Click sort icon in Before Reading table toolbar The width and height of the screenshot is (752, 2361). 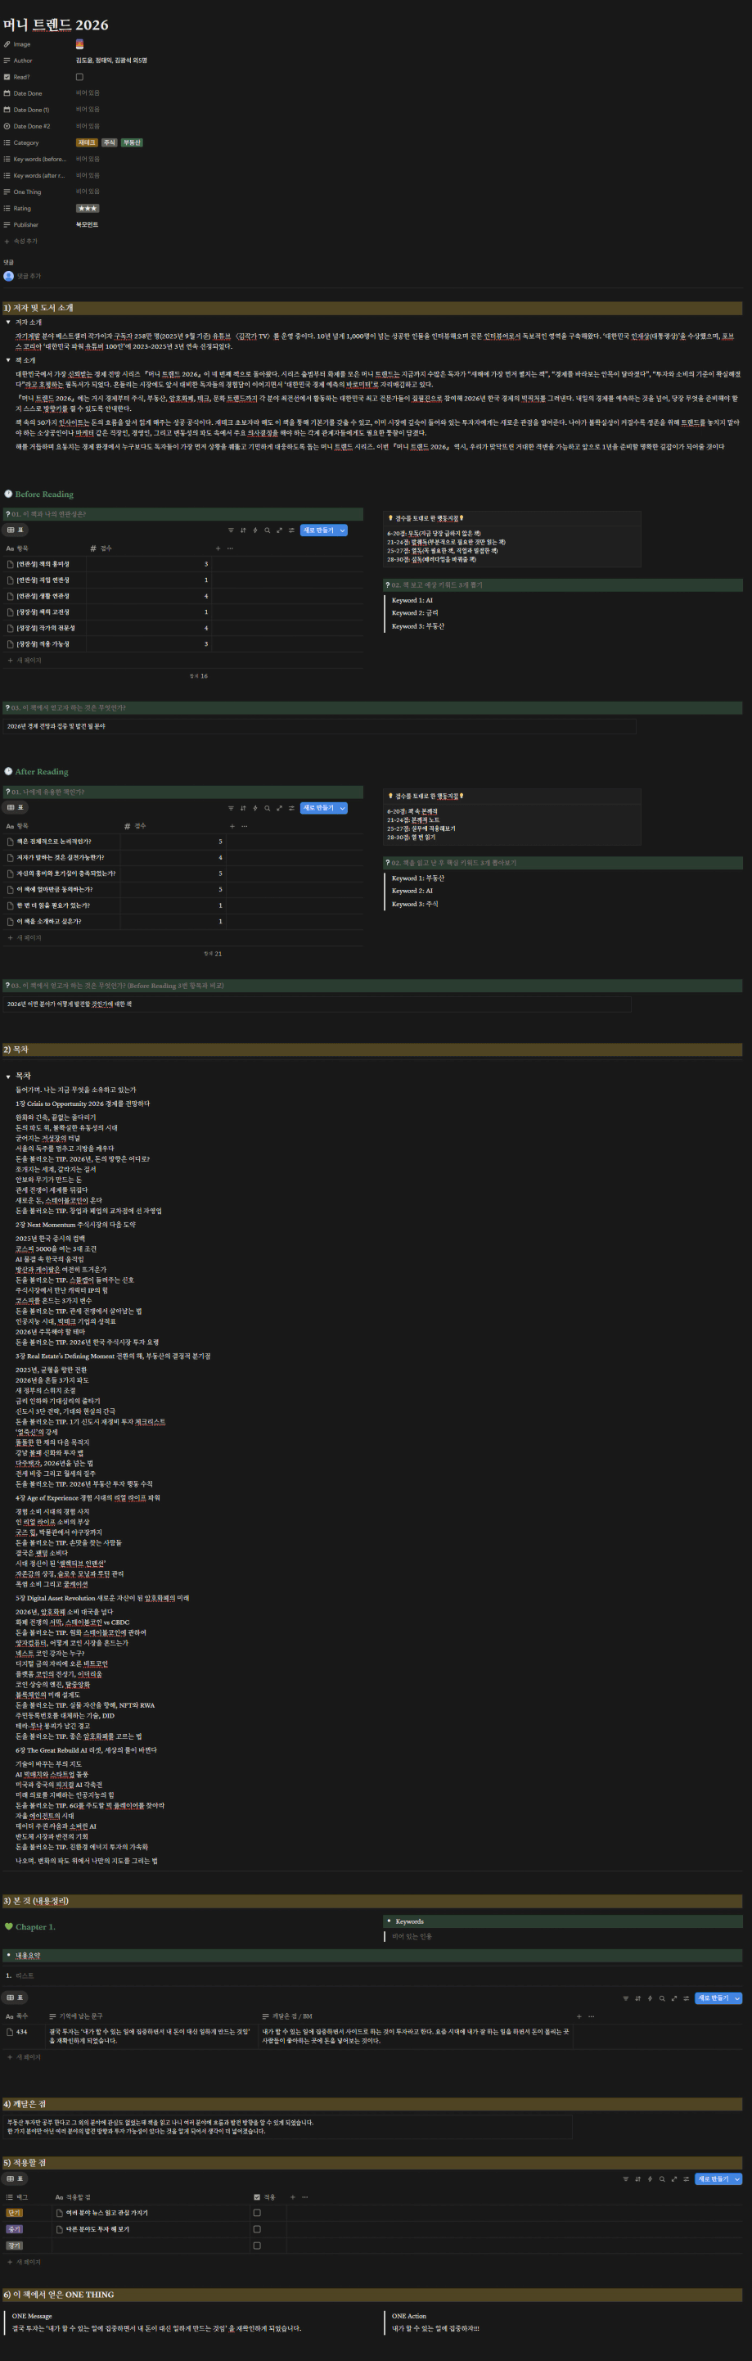[243, 530]
